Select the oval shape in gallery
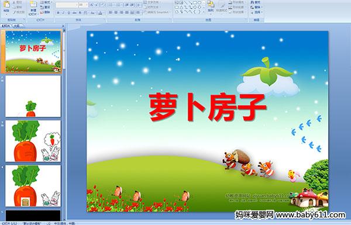 [x=199, y=2]
